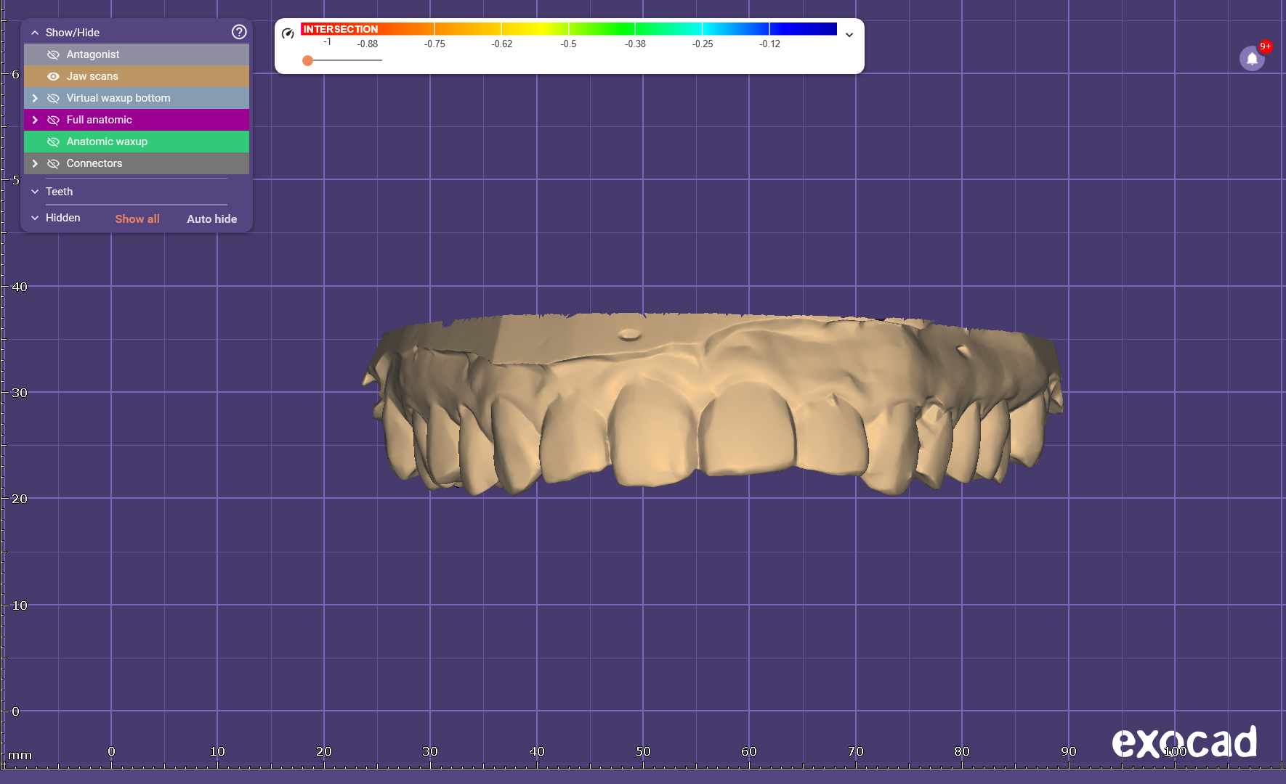Show Anatomic waxup via eye icon
Viewport: 1286px width, 784px height.
53,142
